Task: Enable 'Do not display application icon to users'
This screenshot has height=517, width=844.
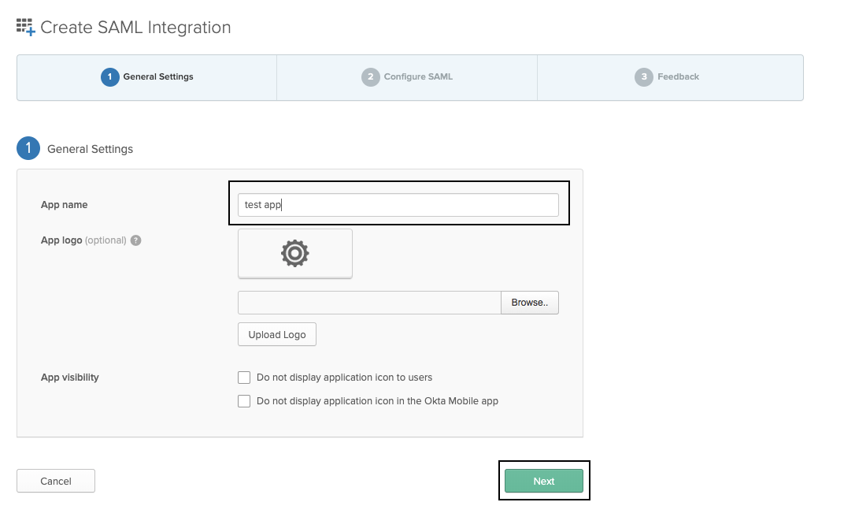Action: [x=244, y=378]
